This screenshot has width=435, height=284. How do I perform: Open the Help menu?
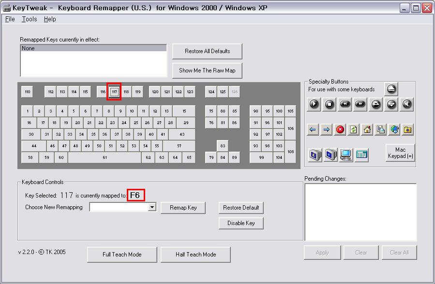(x=50, y=19)
